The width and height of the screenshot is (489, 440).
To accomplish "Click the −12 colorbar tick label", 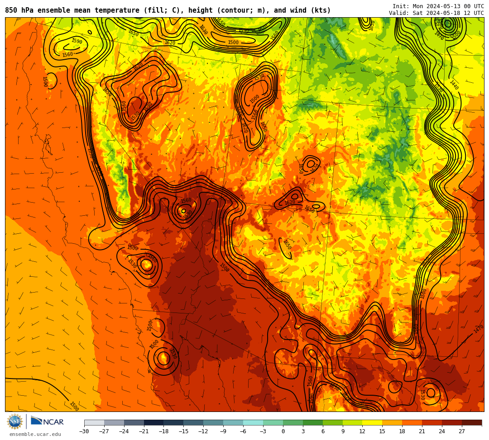I will tap(203, 431).
